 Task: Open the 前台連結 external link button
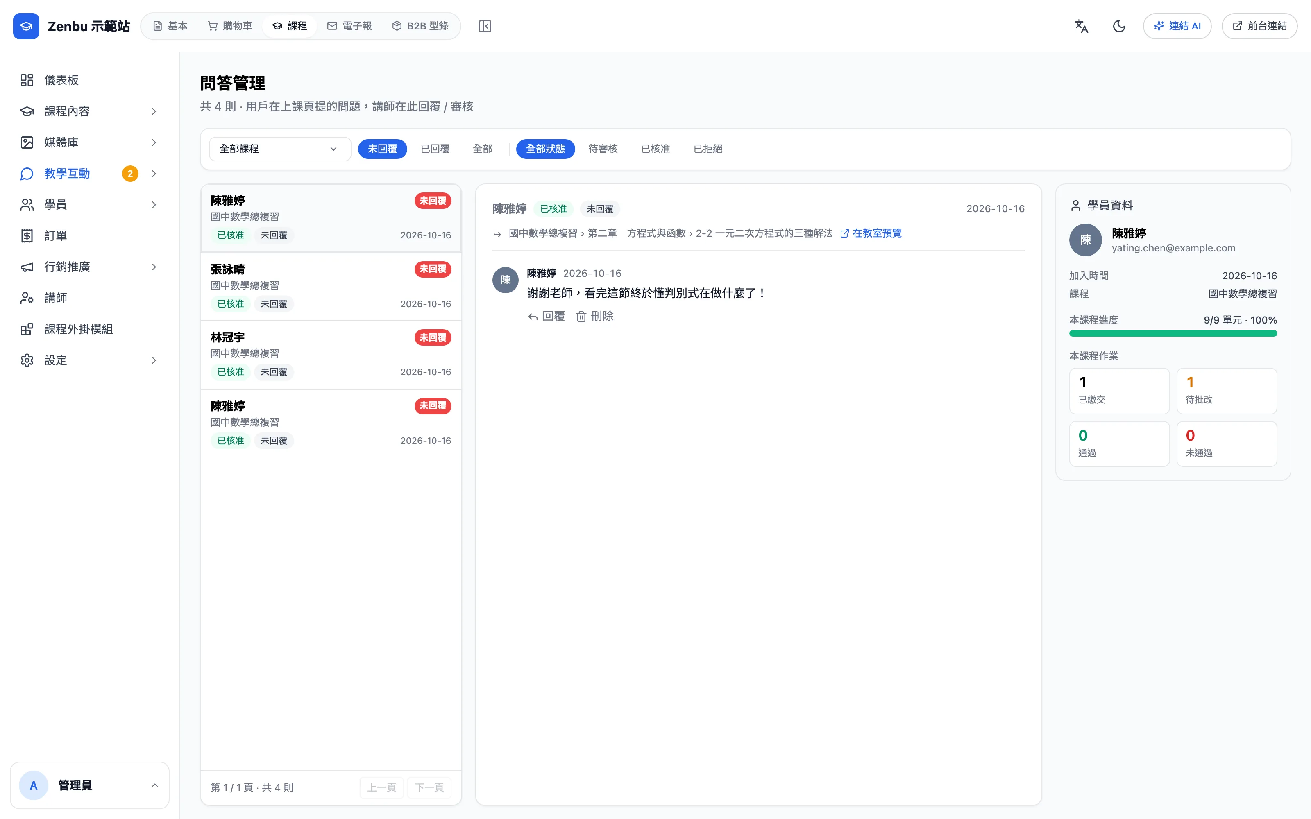pos(1259,26)
